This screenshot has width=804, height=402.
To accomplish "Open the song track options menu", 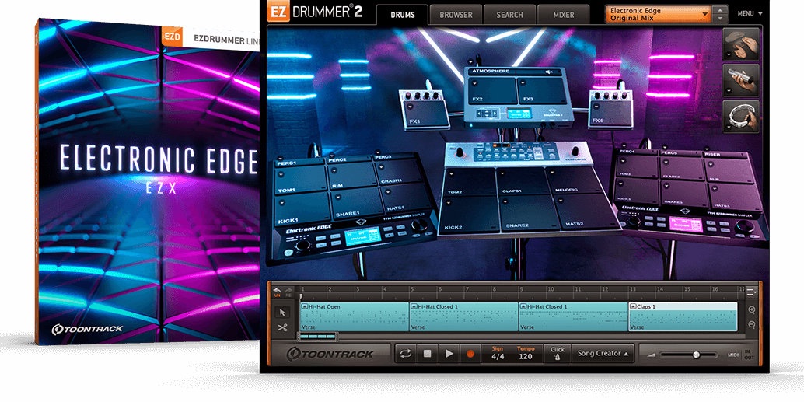I will click(x=751, y=292).
